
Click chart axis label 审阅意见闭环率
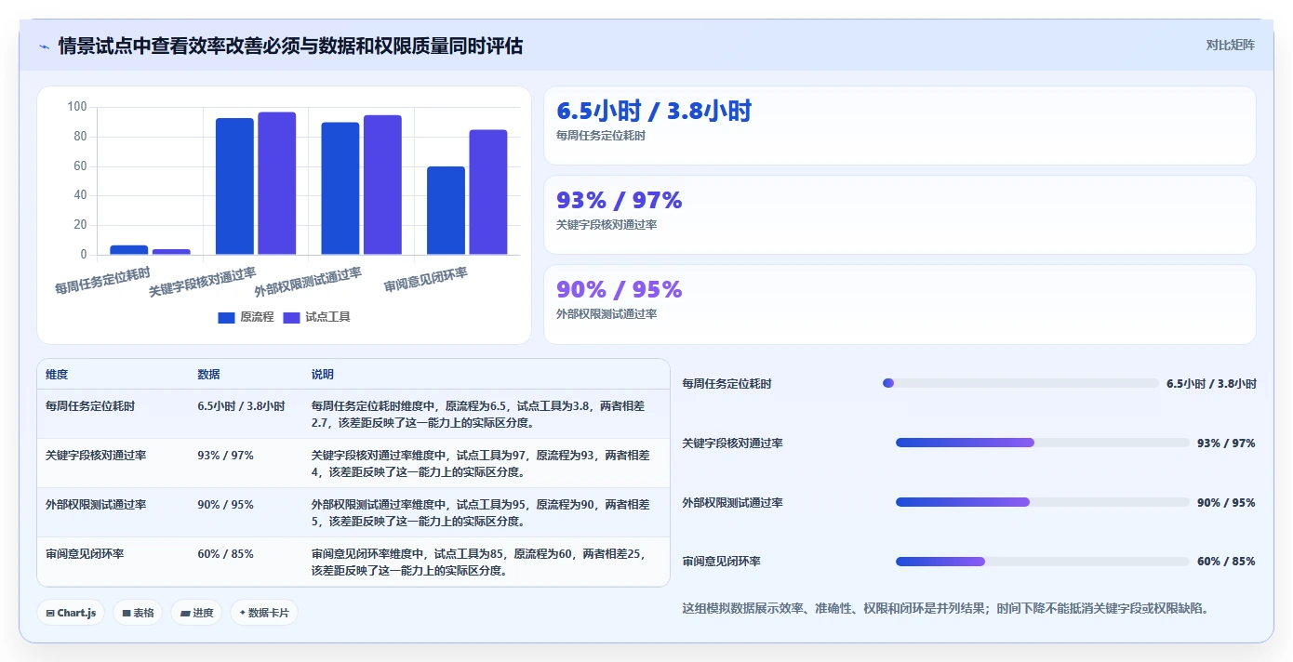click(426, 279)
